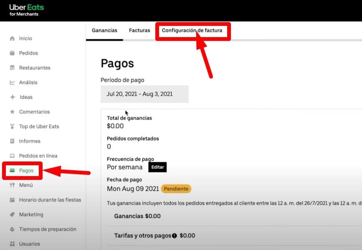Go to Pedidos en línea
Image resolution: width=362 pixels, height=250 pixels.
pos(38,156)
